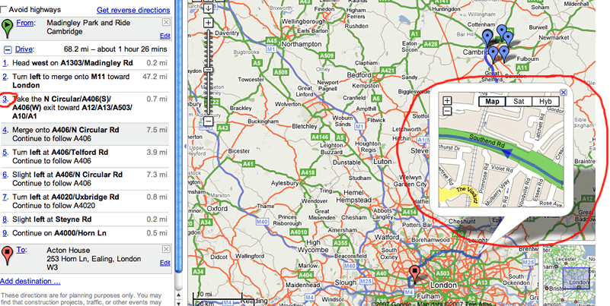Open the From link
This screenshot has height=306, width=610.
coord(25,23)
